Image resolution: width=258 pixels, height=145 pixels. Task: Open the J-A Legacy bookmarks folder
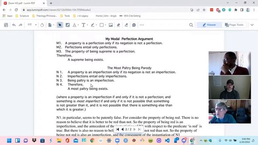[x=81, y=16]
